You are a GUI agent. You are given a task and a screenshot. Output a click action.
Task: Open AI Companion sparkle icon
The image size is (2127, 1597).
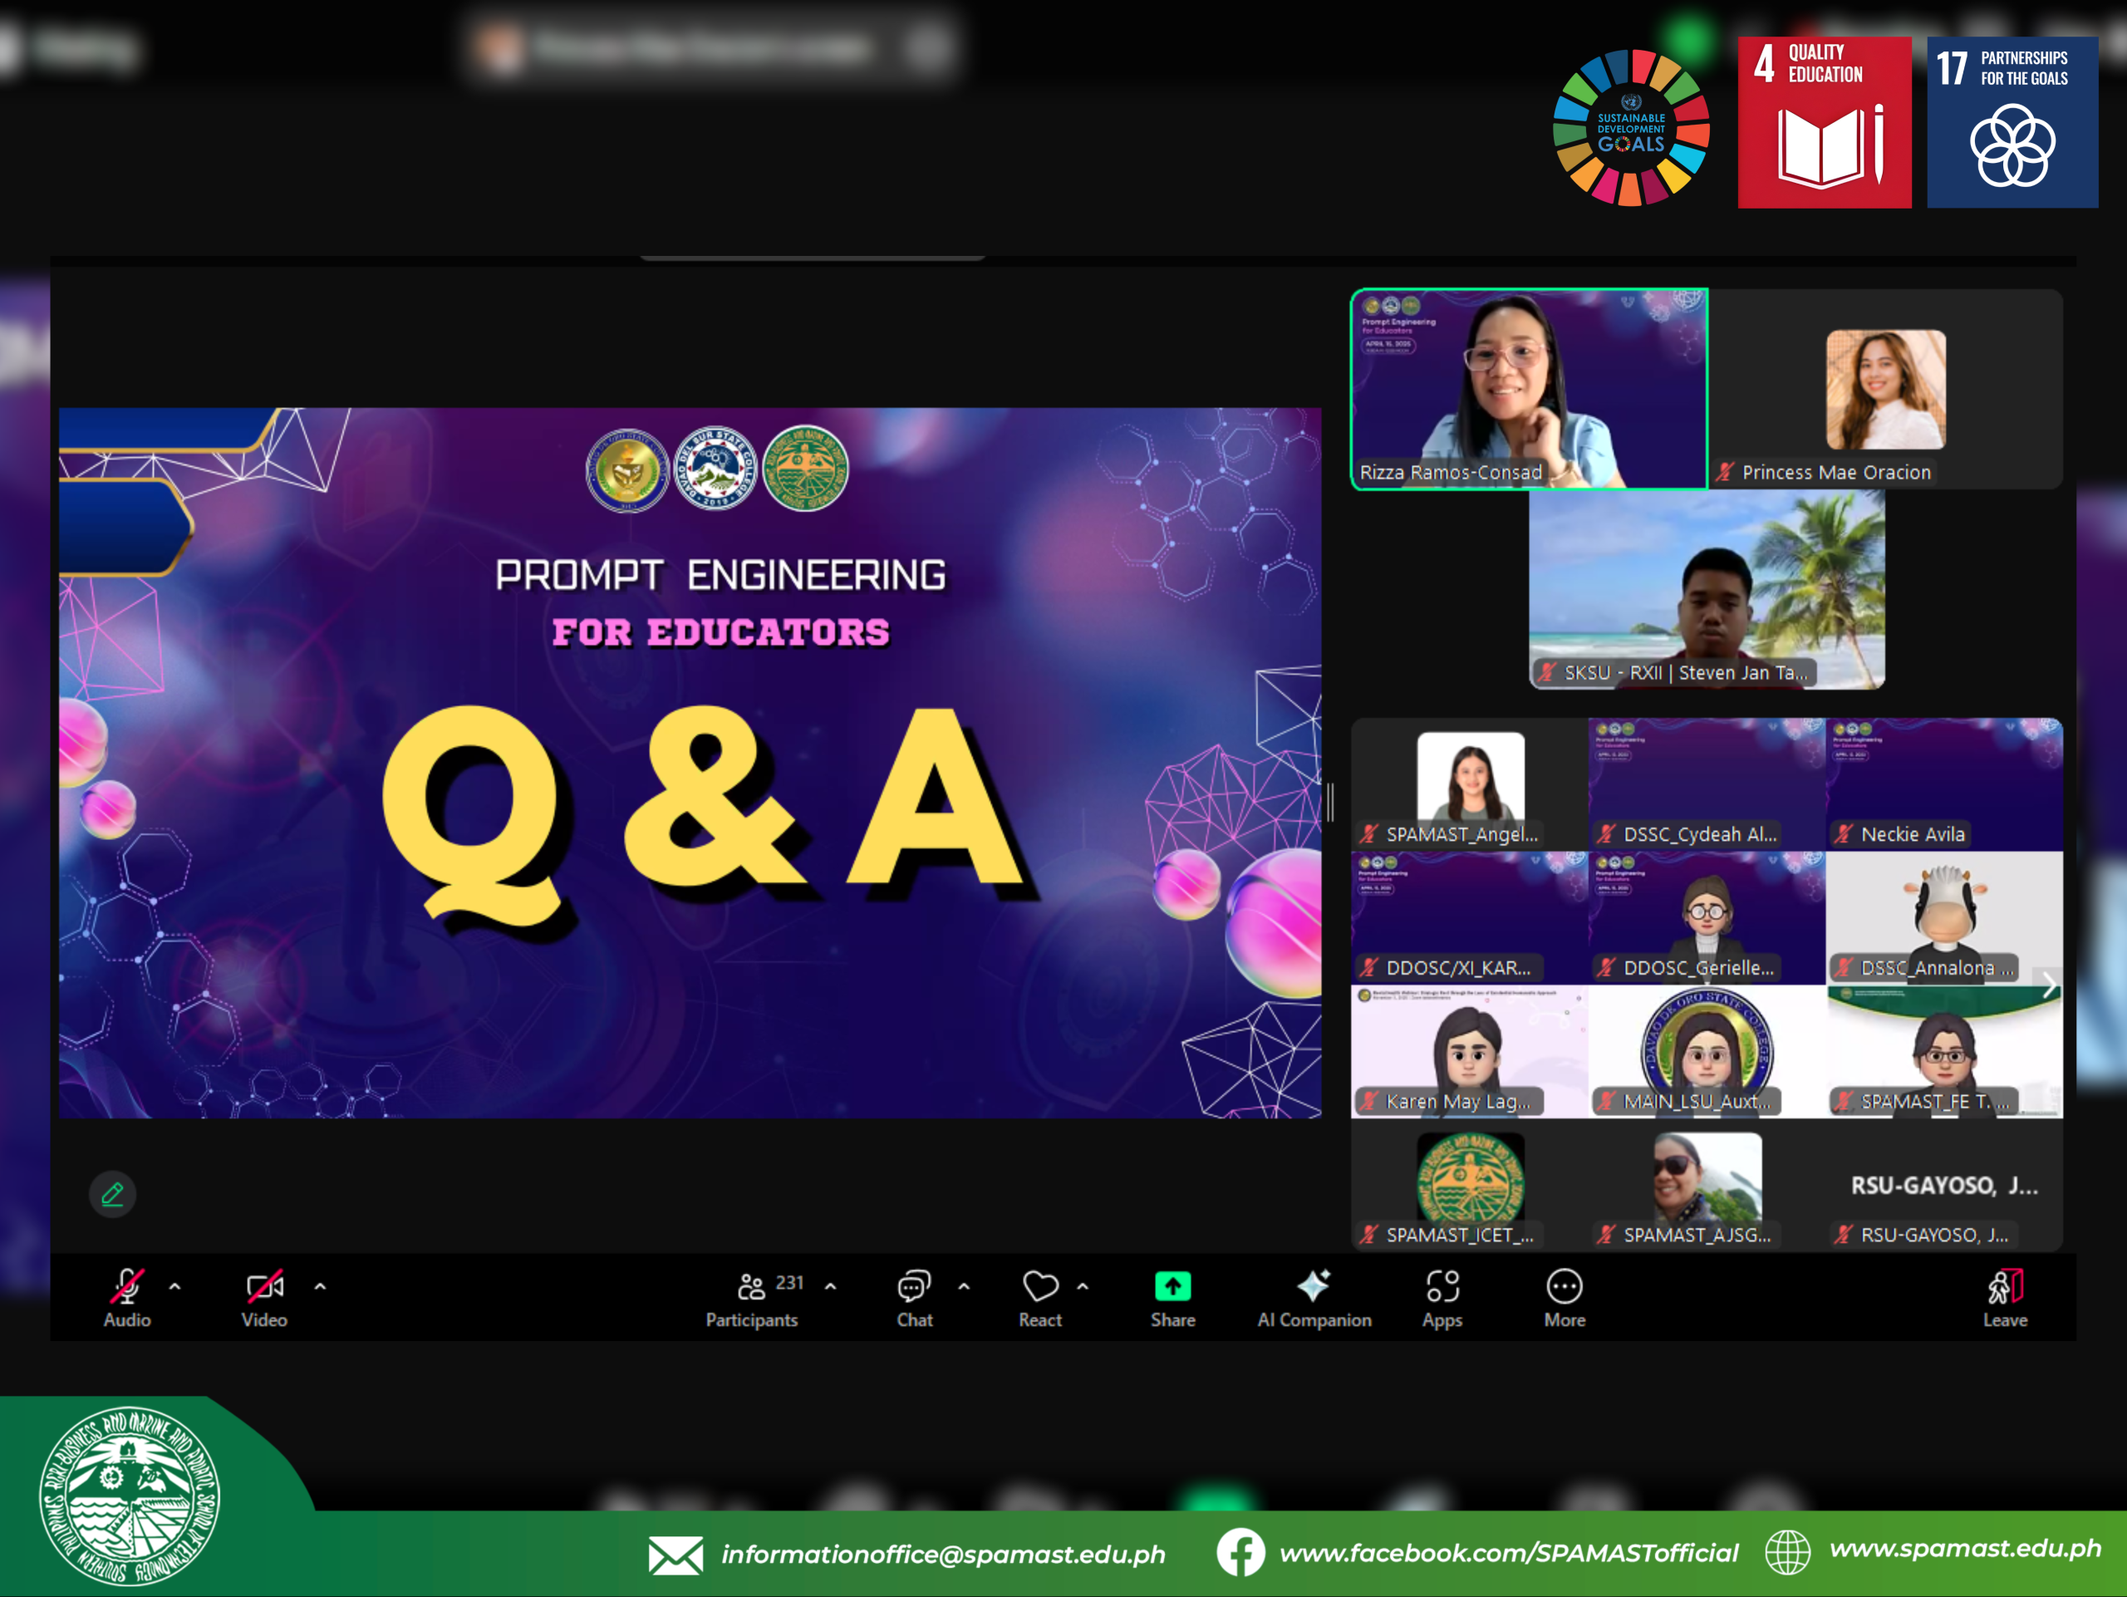(x=1314, y=1286)
